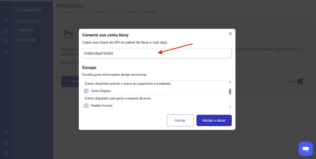316x159 pixels.
Task: Click the user account icon in sidebar
Action: [5, 143]
